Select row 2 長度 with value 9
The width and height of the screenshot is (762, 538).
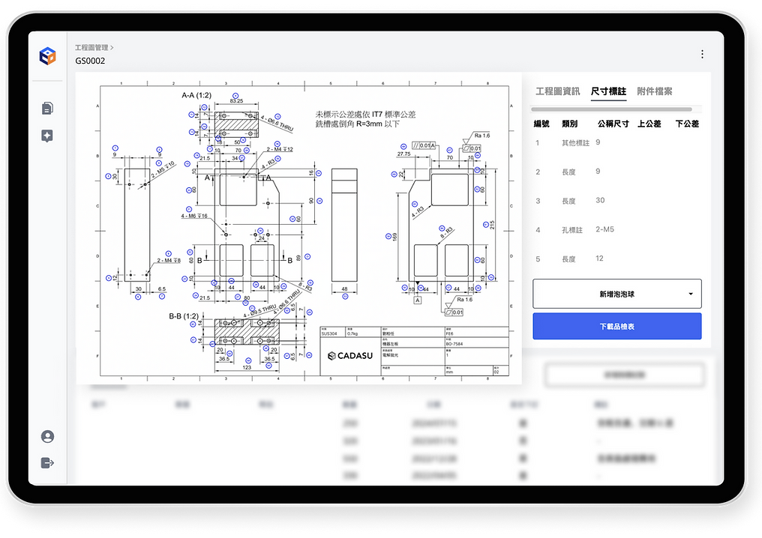pyautogui.click(x=617, y=172)
